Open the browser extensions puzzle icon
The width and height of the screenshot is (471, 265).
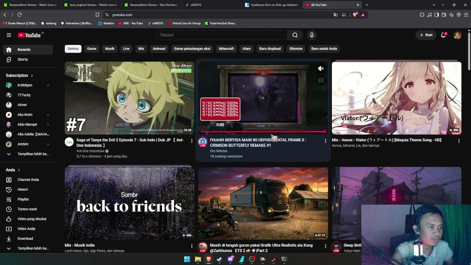422,15
